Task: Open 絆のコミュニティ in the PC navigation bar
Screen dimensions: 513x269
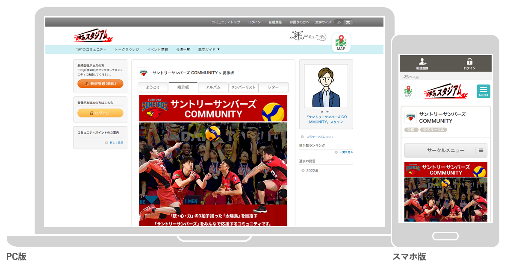Action: click(x=91, y=50)
